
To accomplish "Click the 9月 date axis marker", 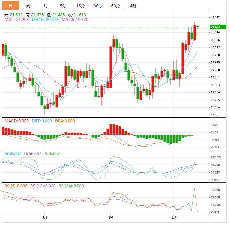I will (x=45, y=218).
